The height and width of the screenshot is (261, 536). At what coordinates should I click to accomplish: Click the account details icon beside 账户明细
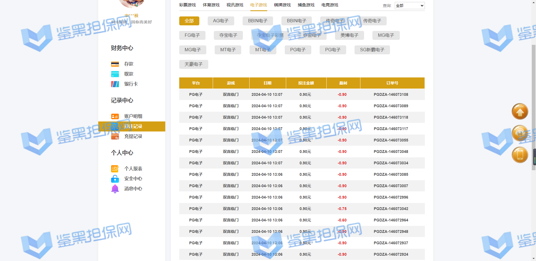click(x=115, y=116)
